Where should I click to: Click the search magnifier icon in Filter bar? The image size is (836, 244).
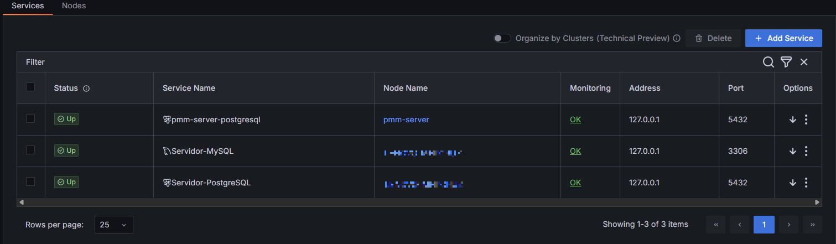(x=768, y=62)
